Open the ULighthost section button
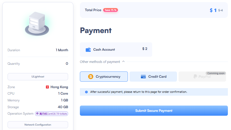 click(x=38, y=77)
